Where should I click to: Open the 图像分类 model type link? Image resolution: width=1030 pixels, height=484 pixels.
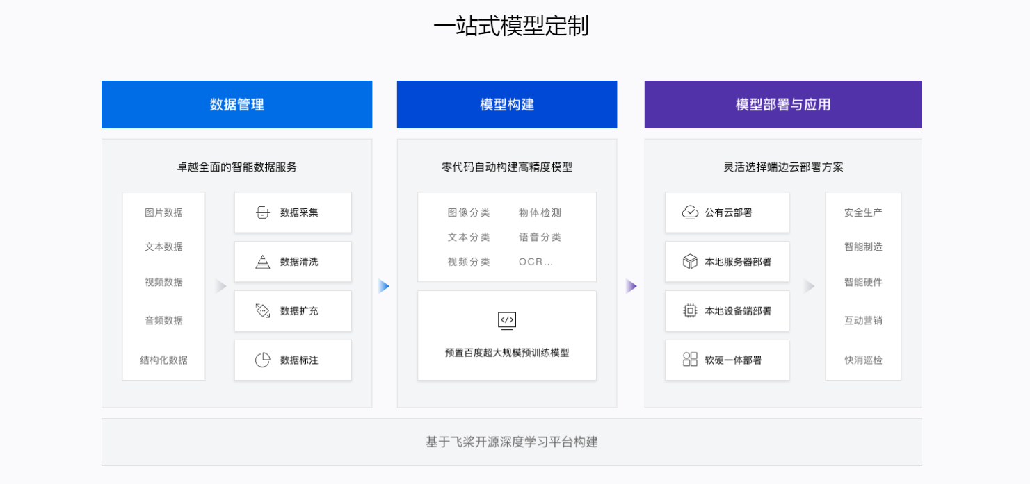coord(469,212)
